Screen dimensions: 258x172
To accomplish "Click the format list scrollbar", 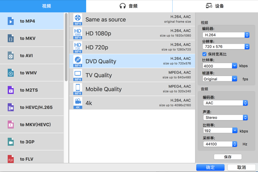I will point(66,47).
